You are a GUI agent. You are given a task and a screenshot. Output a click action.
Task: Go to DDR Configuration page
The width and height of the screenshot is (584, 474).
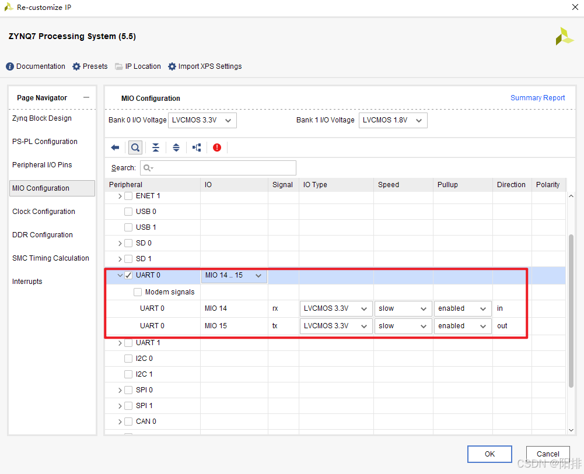pyautogui.click(x=43, y=235)
